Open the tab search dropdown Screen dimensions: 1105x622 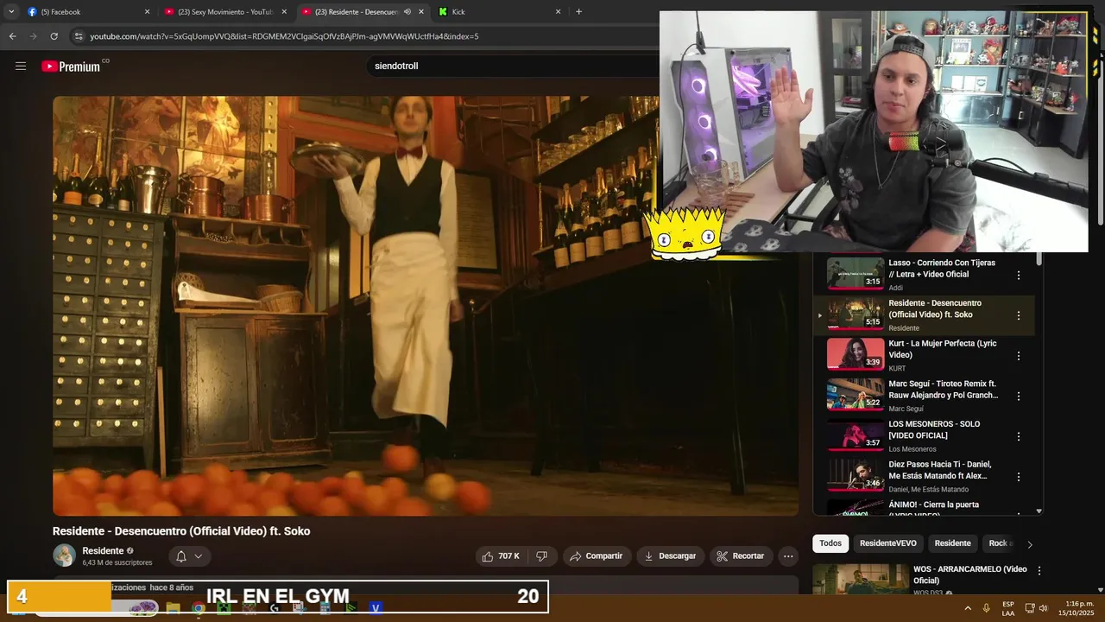click(x=11, y=12)
